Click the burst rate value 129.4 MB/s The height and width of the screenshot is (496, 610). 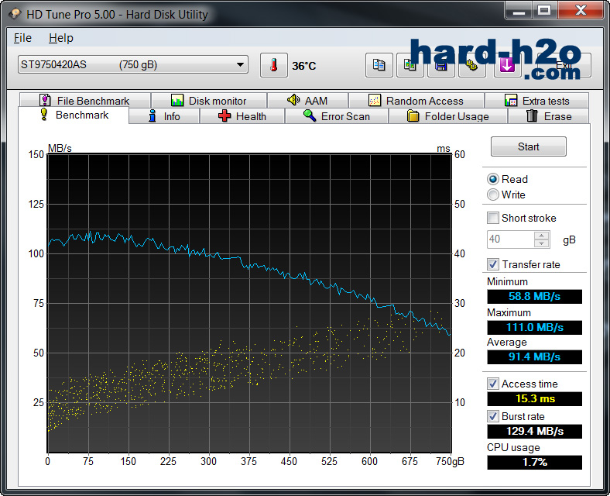(535, 432)
